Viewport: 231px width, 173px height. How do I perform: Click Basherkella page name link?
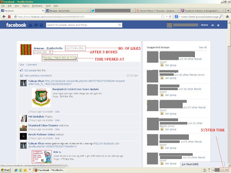coord(48,48)
